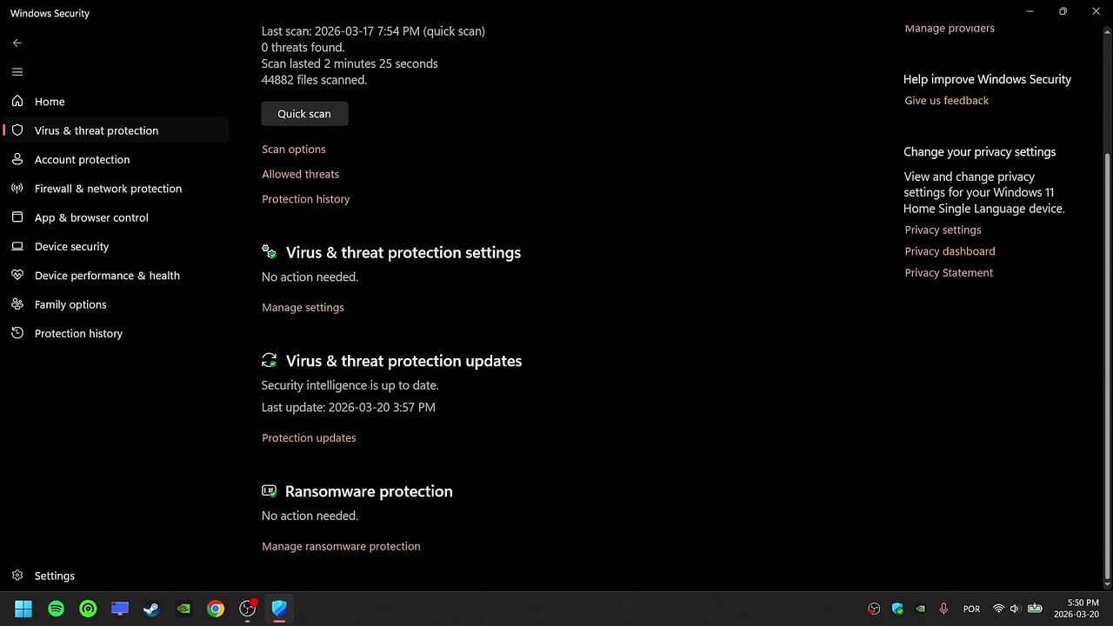Click the 'Windows Security' window title text
Viewport: 1113px width, 626px height.
point(50,13)
